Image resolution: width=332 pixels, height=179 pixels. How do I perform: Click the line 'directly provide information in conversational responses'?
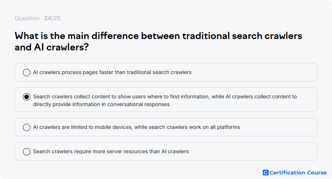point(101,104)
